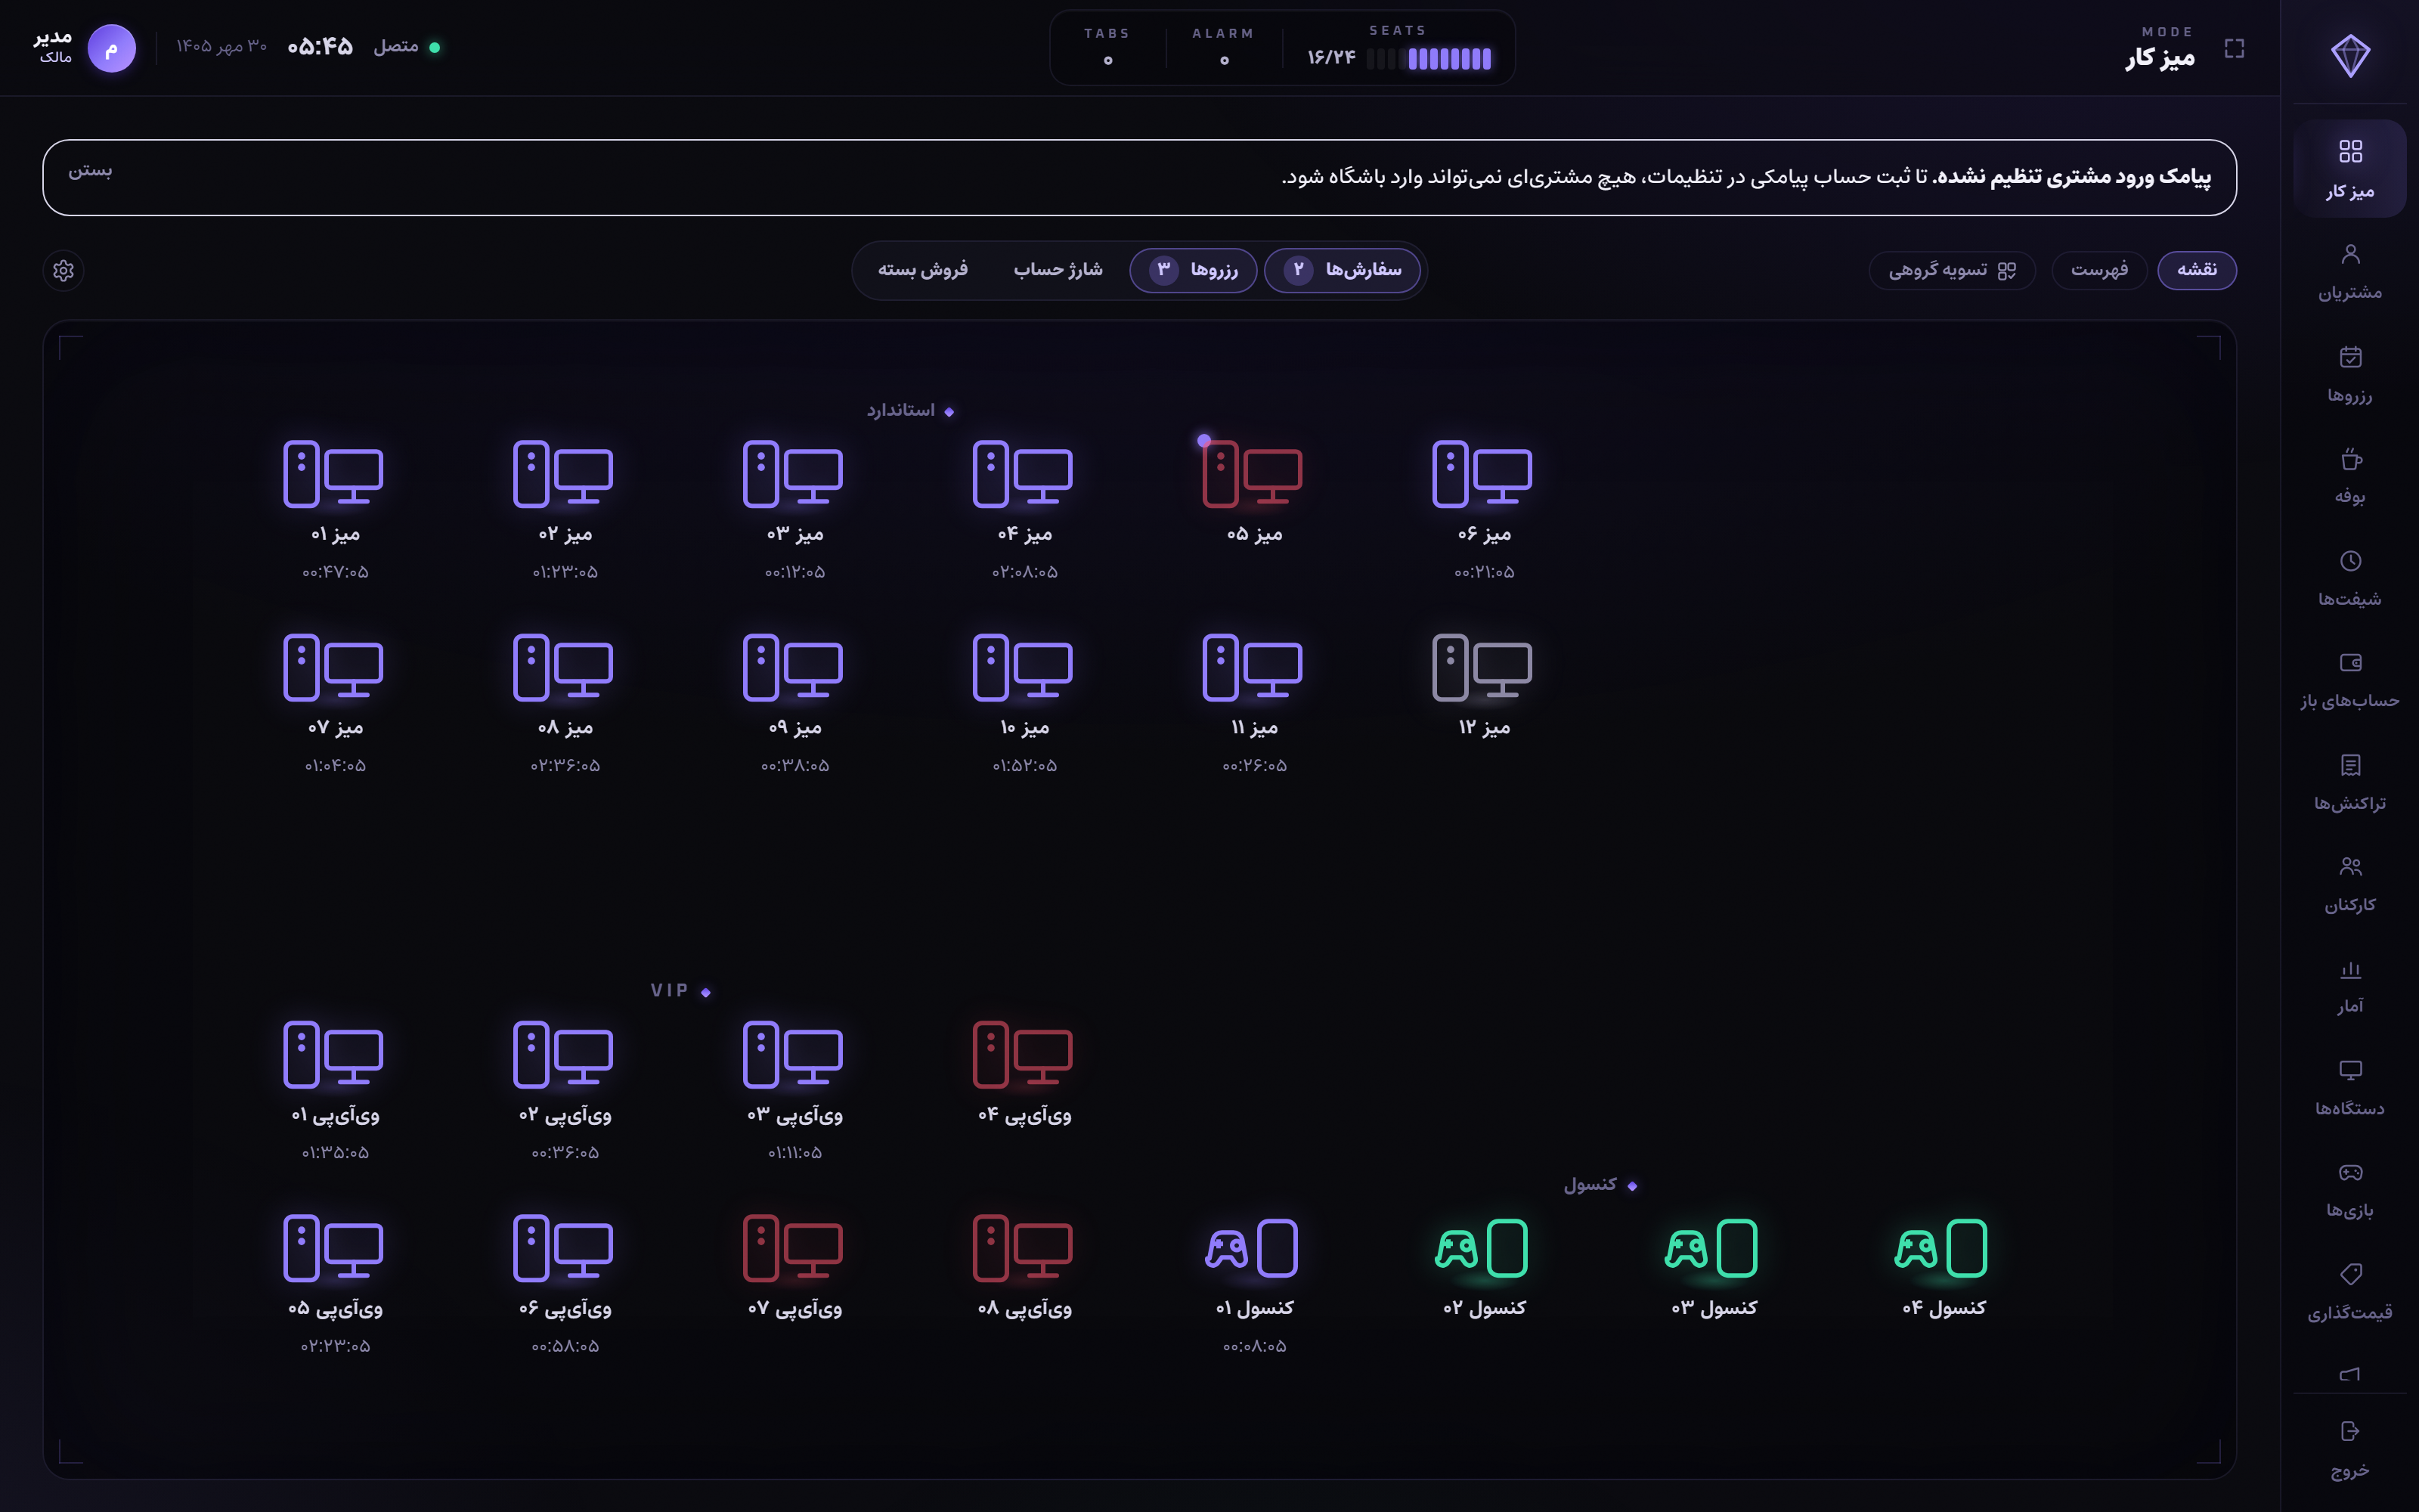The width and height of the screenshot is (2419, 1512).
Task: Open مشتریان customers section
Action: (2349, 271)
